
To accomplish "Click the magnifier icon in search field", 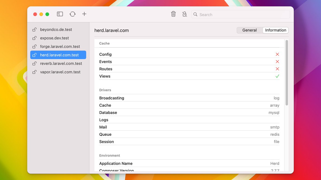I will (x=196, y=14).
